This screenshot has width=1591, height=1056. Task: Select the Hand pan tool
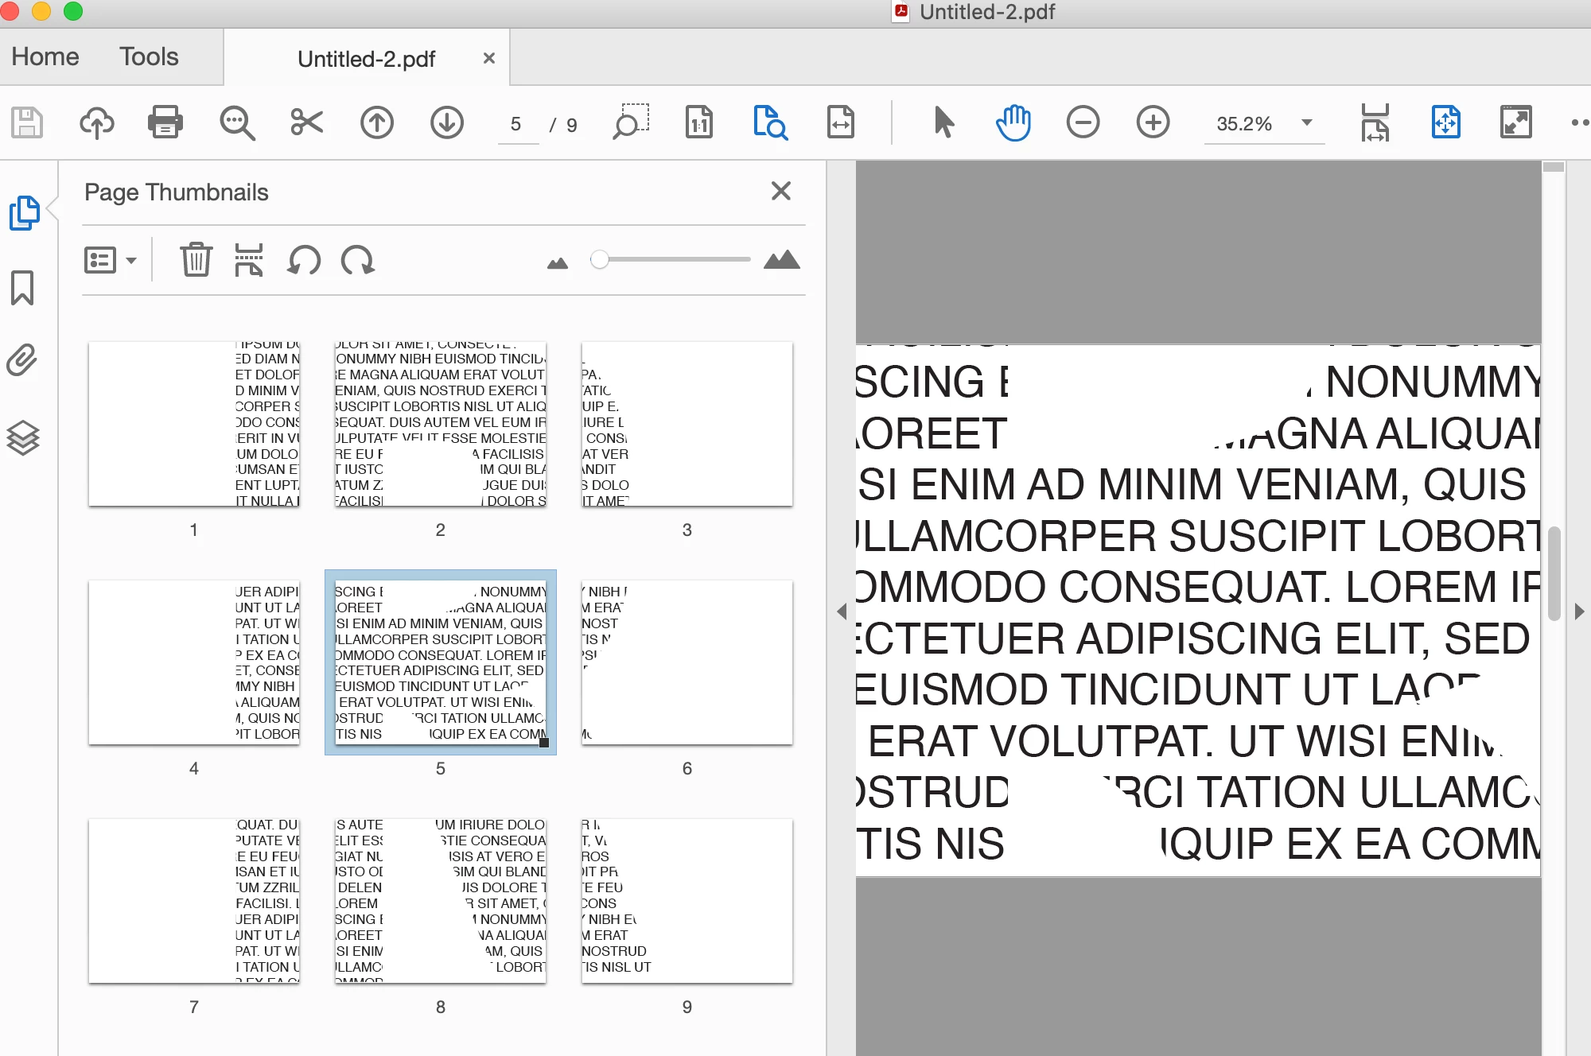[x=1013, y=122]
